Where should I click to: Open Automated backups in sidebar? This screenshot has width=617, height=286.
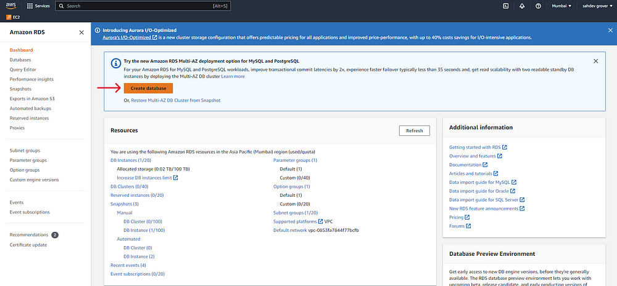point(30,108)
